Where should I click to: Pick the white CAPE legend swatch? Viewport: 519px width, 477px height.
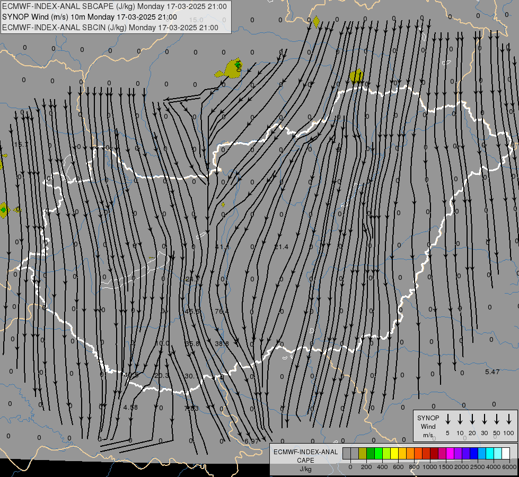click(505, 453)
